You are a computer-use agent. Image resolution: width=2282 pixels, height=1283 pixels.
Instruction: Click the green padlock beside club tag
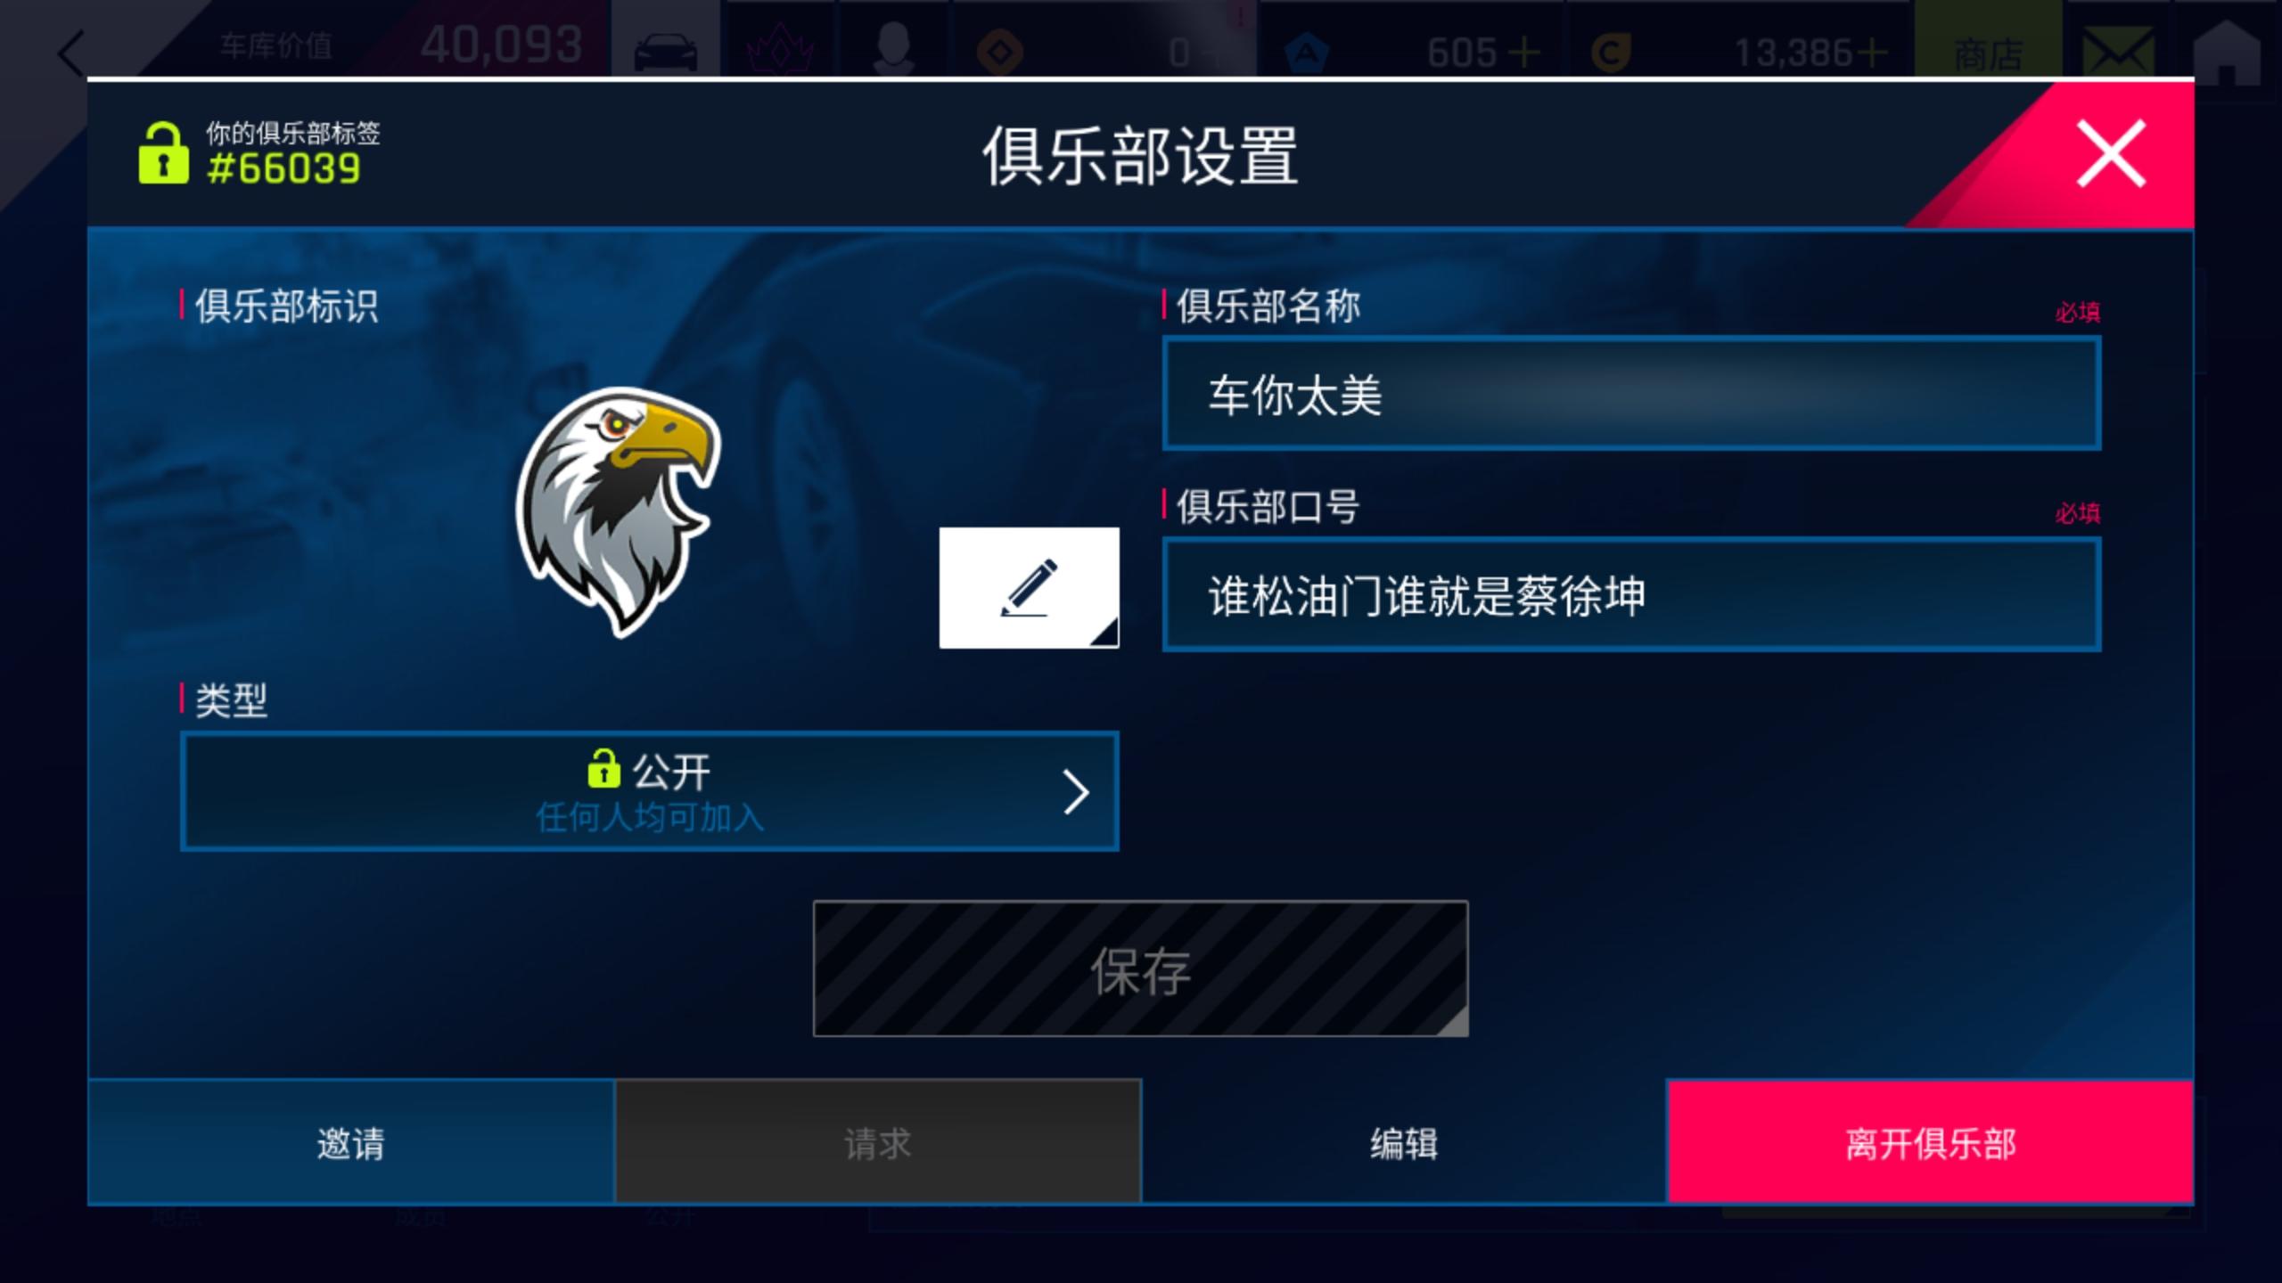[x=163, y=153]
